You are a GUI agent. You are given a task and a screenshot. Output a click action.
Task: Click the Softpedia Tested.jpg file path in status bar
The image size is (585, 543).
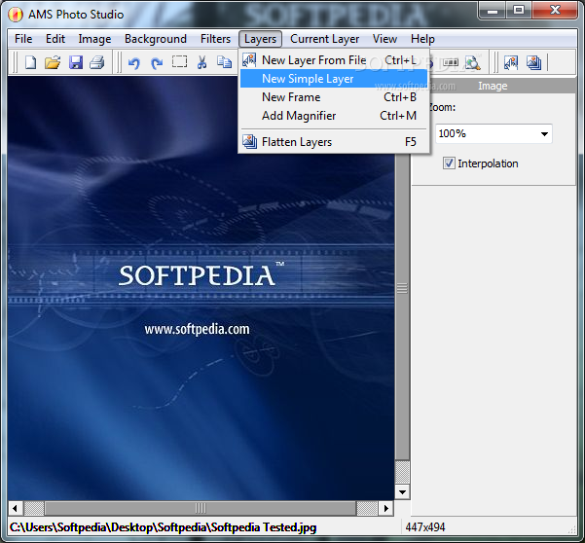(x=163, y=527)
